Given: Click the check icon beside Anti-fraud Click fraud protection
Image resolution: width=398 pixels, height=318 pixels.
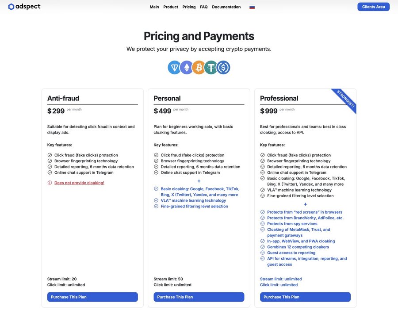Looking at the screenshot, I should coord(50,155).
